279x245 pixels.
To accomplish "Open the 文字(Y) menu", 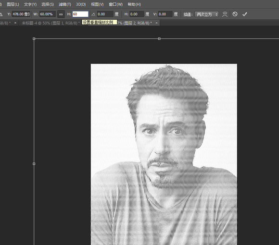I will [30, 4].
